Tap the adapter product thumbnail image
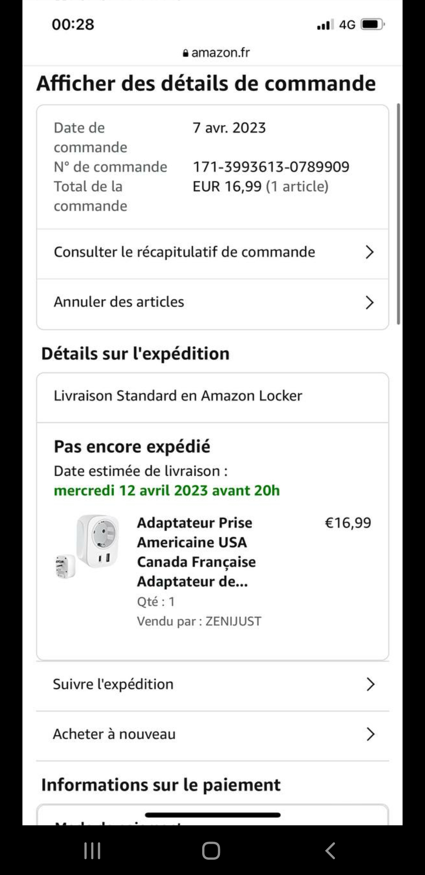This screenshot has width=425, height=875. point(87,546)
